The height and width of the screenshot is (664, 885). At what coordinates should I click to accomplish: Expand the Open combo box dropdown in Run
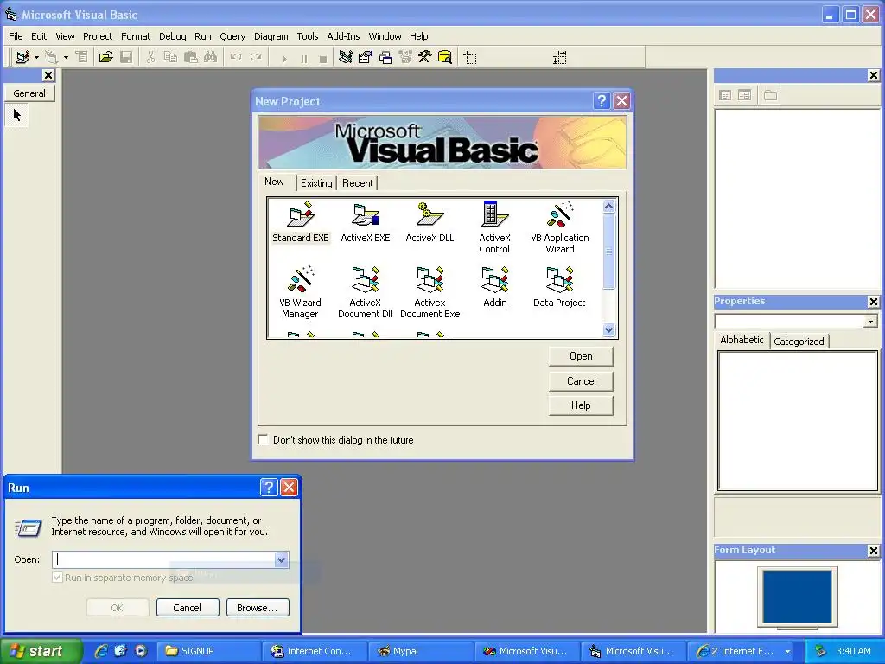click(x=281, y=559)
